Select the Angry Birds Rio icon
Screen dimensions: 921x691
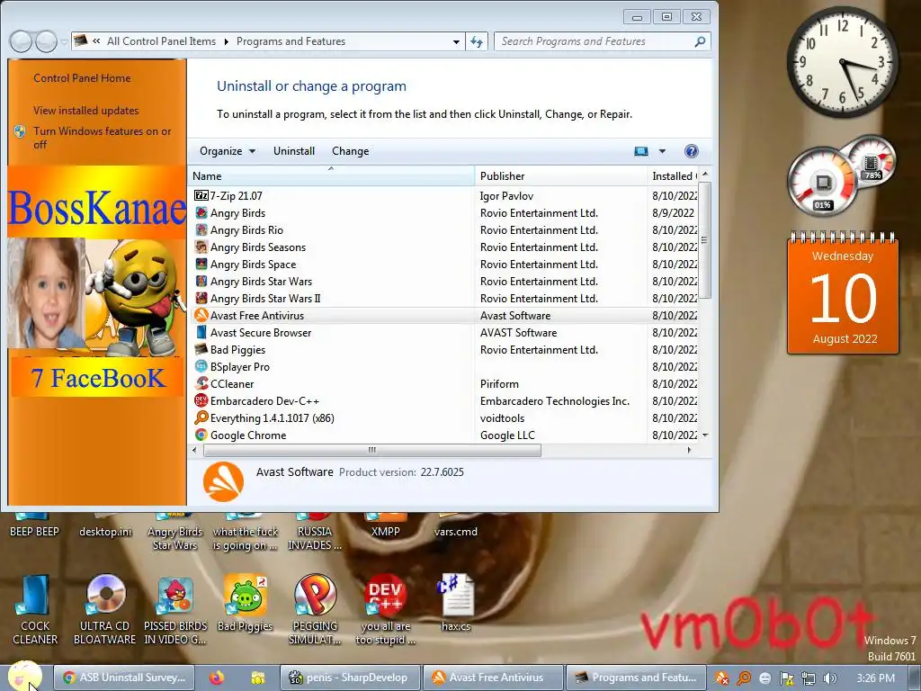pos(201,229)
